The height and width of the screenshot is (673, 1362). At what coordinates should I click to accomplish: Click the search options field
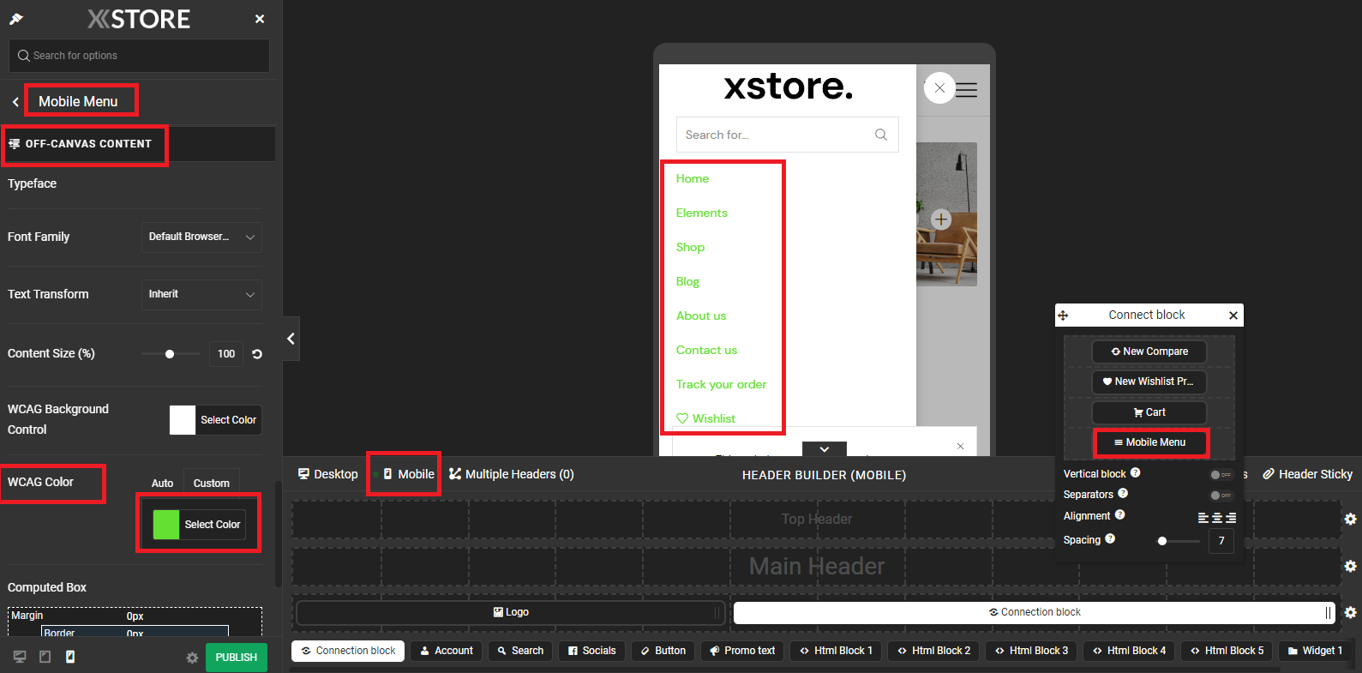tap(139, 56)
